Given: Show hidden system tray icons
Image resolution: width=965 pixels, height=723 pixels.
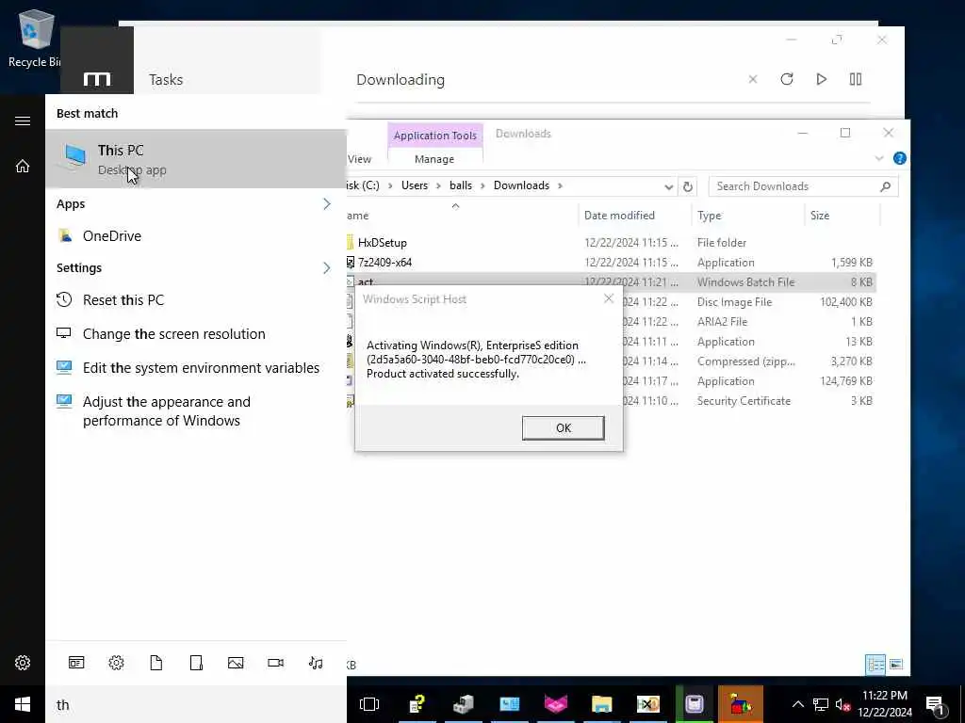Looking at the screenshot, I should pyautogui.click(x=797, y=704).
